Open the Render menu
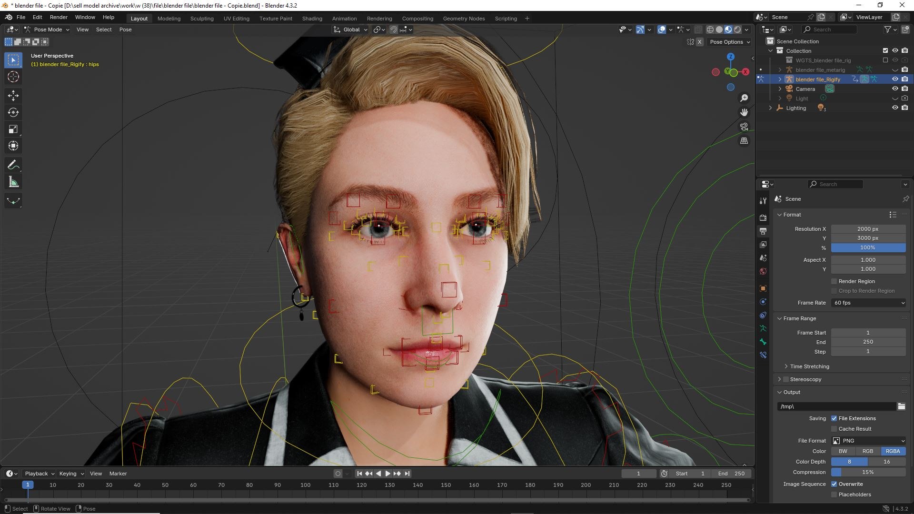The width and height of the screenshot is (914, 514). click(x=59, y=17)
